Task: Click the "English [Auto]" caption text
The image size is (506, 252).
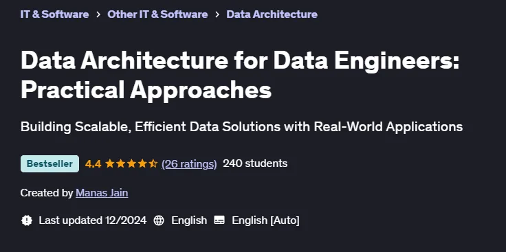Action: coord(265,220)
